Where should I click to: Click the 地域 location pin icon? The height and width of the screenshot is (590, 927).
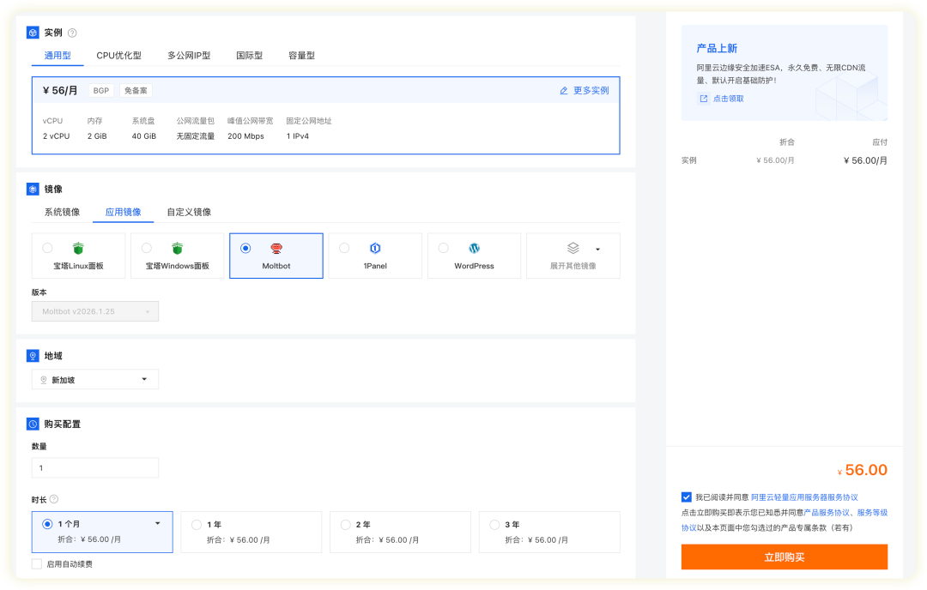click(x=34, y=355)
